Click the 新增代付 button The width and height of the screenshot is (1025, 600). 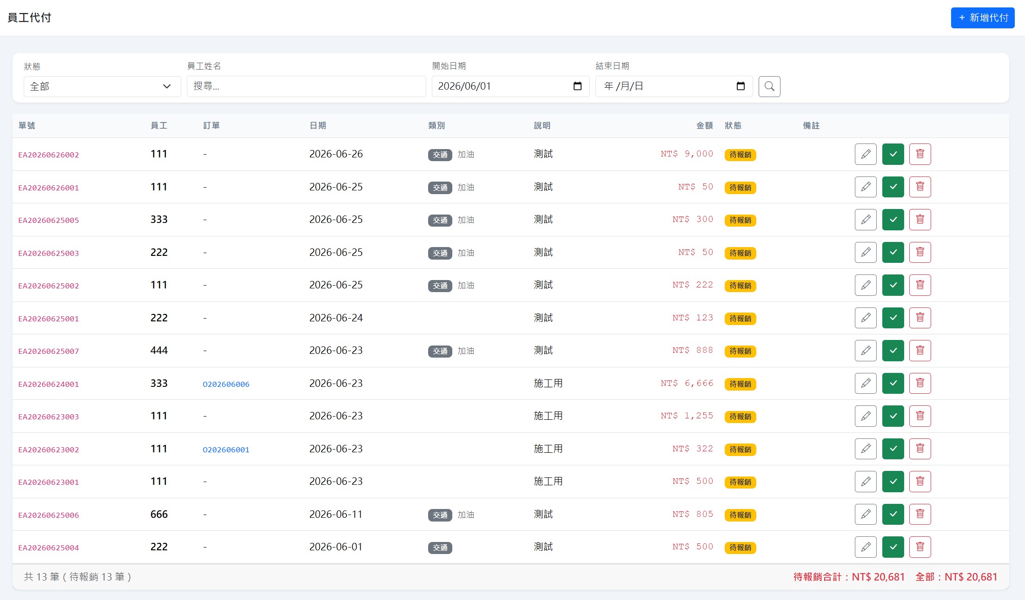(982, 18)
